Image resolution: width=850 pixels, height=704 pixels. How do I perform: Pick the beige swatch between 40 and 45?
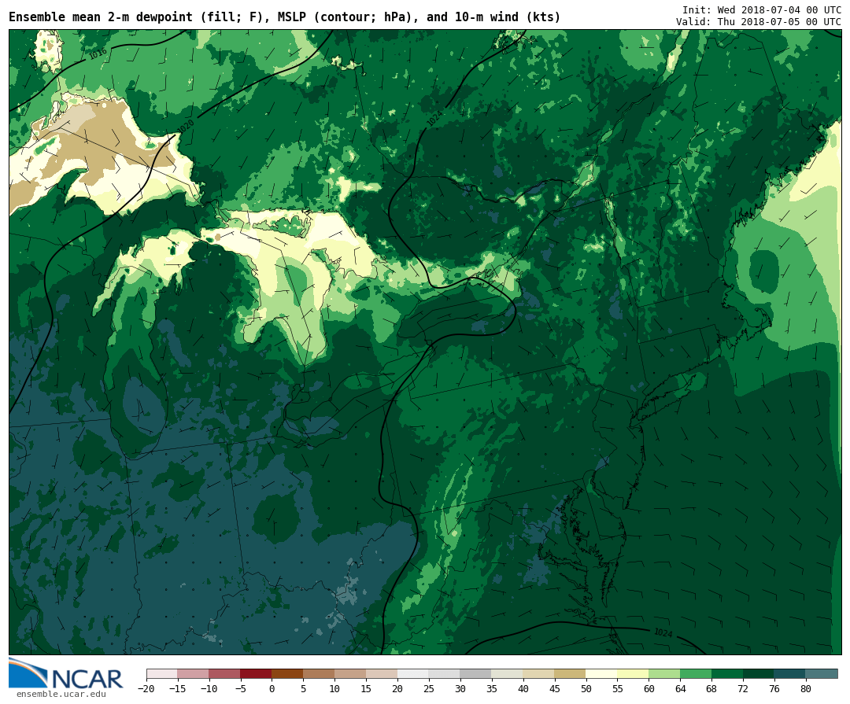pos(539,673)
